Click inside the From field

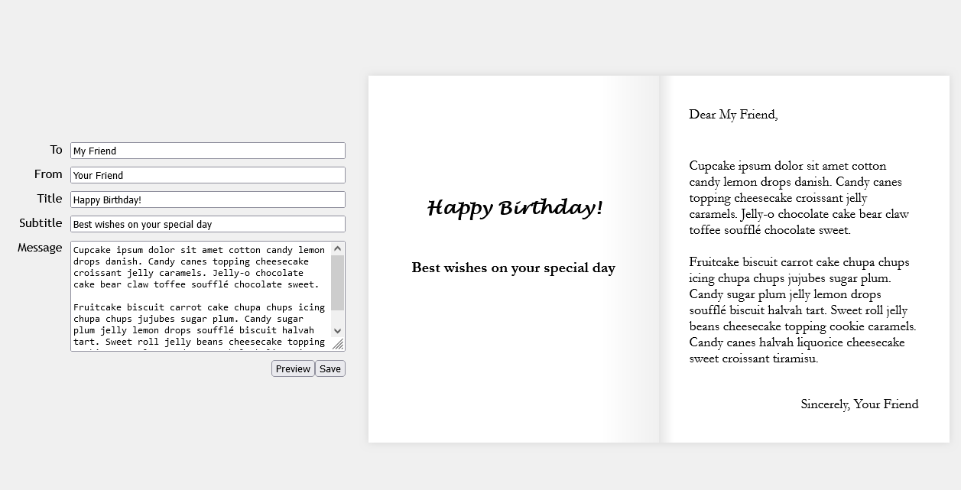[x=206, y=175]
